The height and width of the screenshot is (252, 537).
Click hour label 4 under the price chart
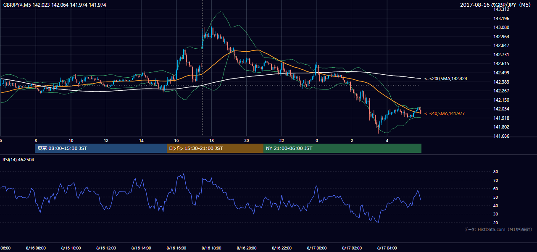387,140
